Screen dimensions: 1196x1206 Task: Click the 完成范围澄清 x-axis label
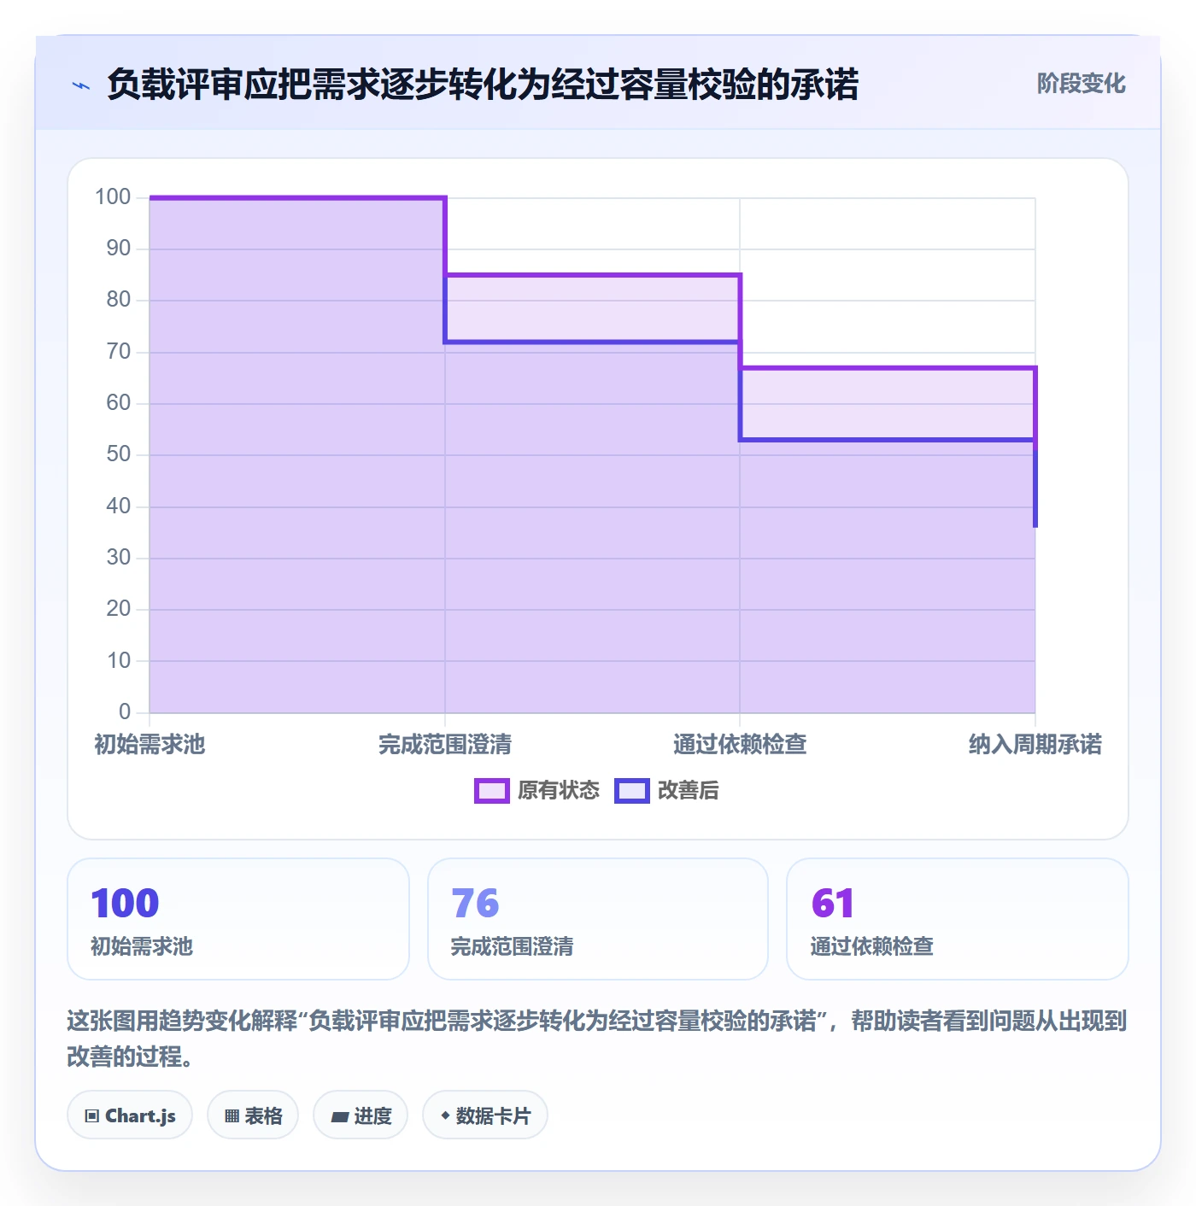pyautogui.click(x=445, y=745)
